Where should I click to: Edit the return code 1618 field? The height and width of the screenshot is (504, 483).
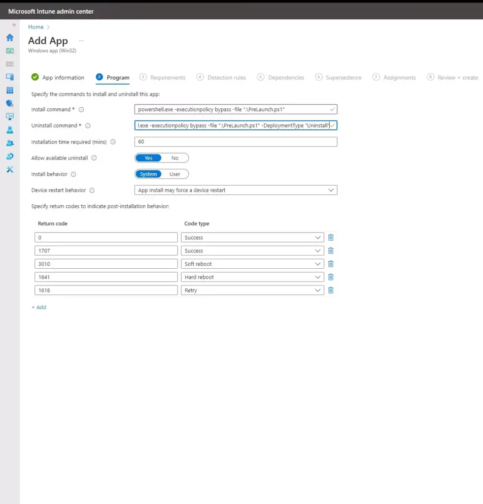click(x=106, y=290)
